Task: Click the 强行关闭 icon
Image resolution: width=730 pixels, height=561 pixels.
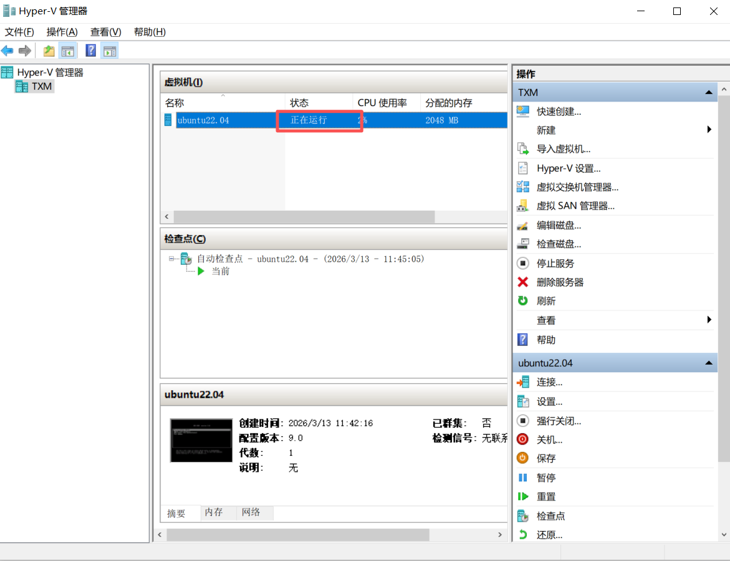Action: 523,421
